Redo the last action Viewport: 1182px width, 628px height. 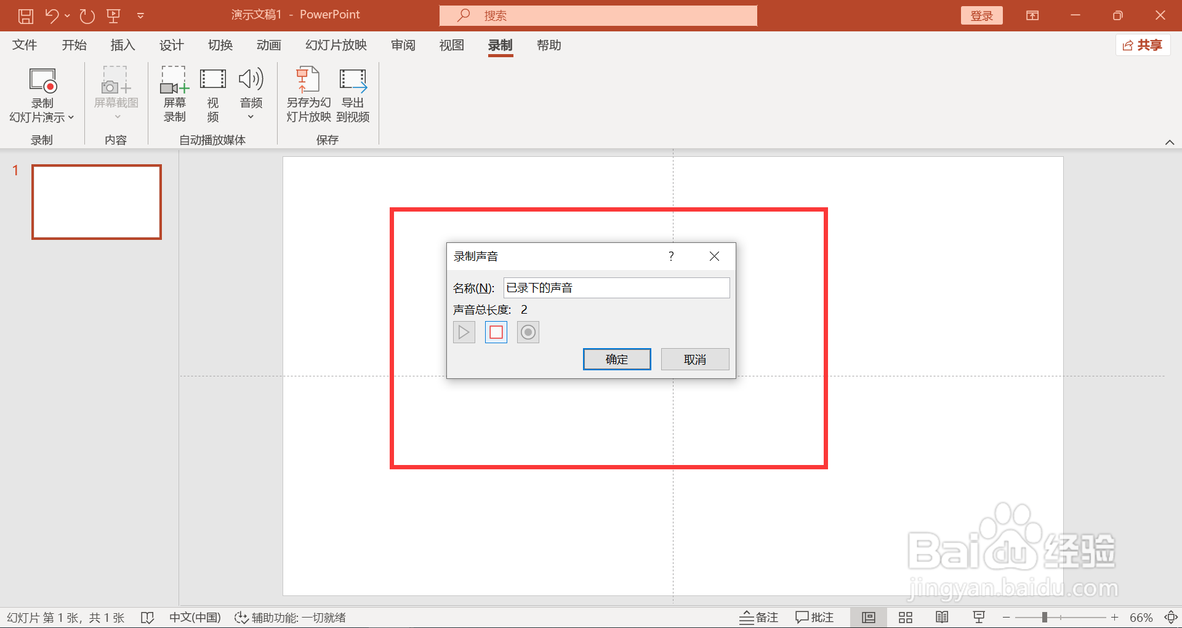tap(87, 15)
